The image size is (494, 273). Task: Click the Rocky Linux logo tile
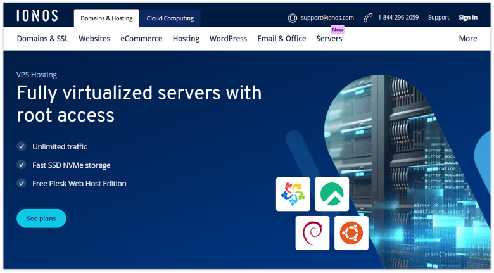tap(332, 194)
